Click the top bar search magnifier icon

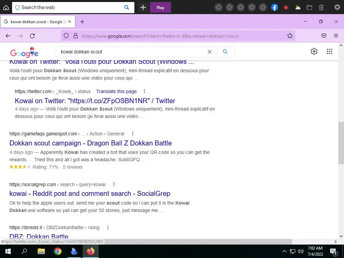[127, 7]
